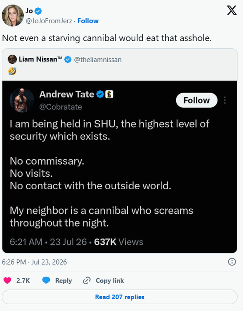Open the tweet info circle icon

(x=232, y=262)
